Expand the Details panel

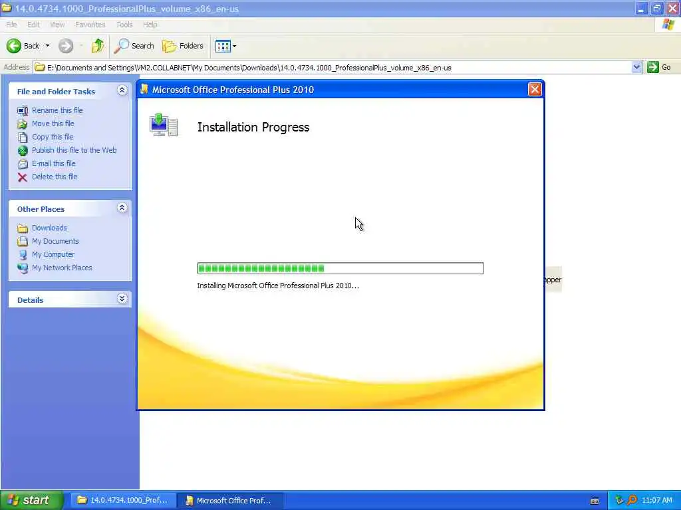click(x=122, y=299)
